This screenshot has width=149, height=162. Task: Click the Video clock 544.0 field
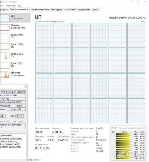tap(20, 116)
